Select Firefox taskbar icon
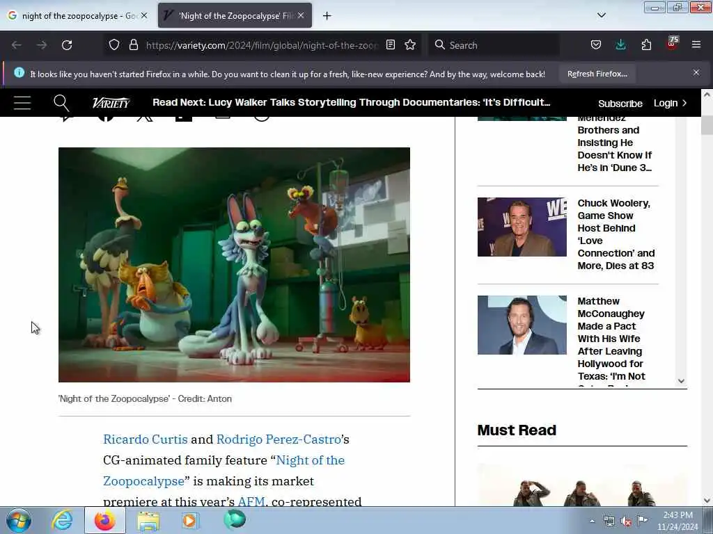Image resolution: width=713 pixels, height=534 pixels. (x=105, y=520)
